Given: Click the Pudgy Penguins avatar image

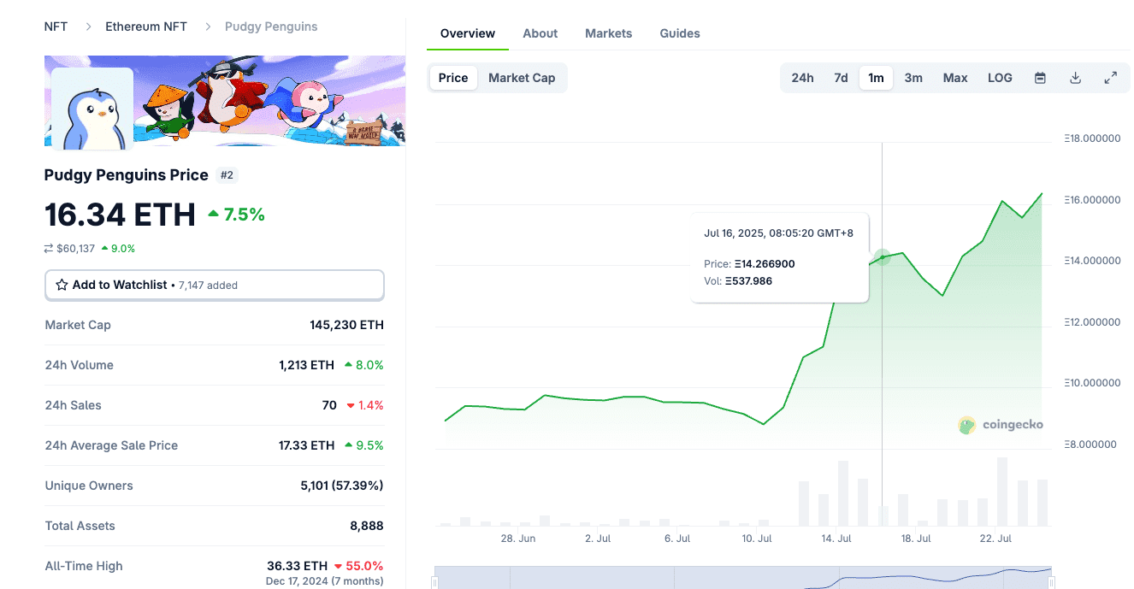Looking at the screenshot, I should click(92, 109).
